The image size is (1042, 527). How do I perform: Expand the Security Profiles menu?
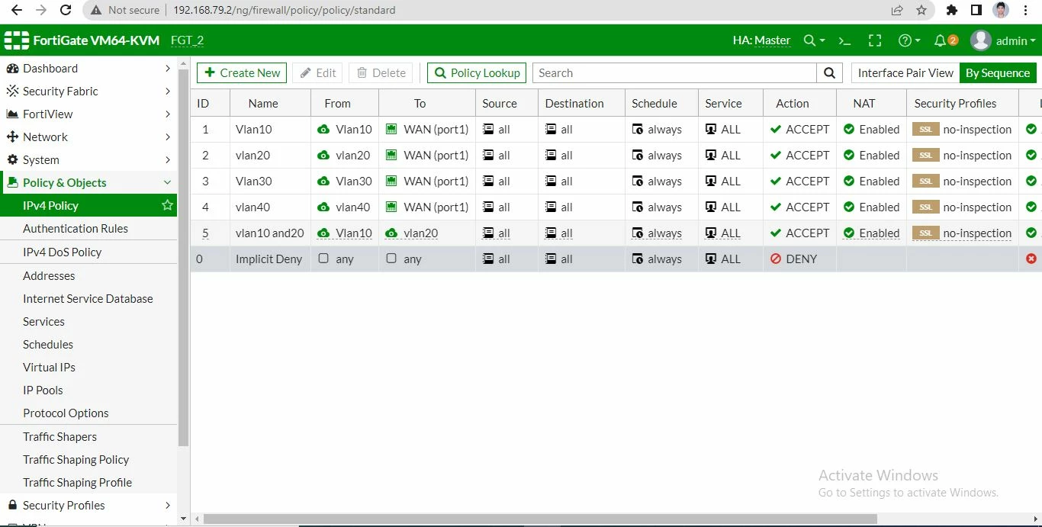click(167, 505)
